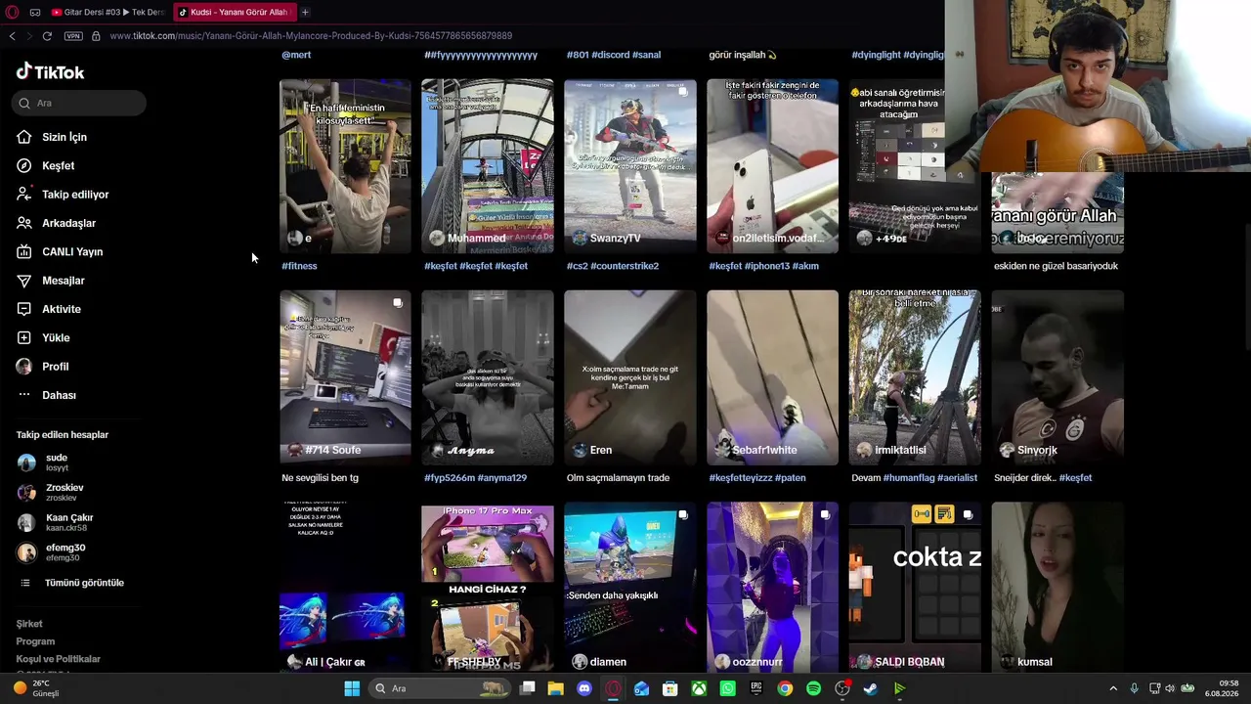Open the Mesajlar messages icon
The width and height of the screenshot is (1251, 704).
(x=24, y=281)
